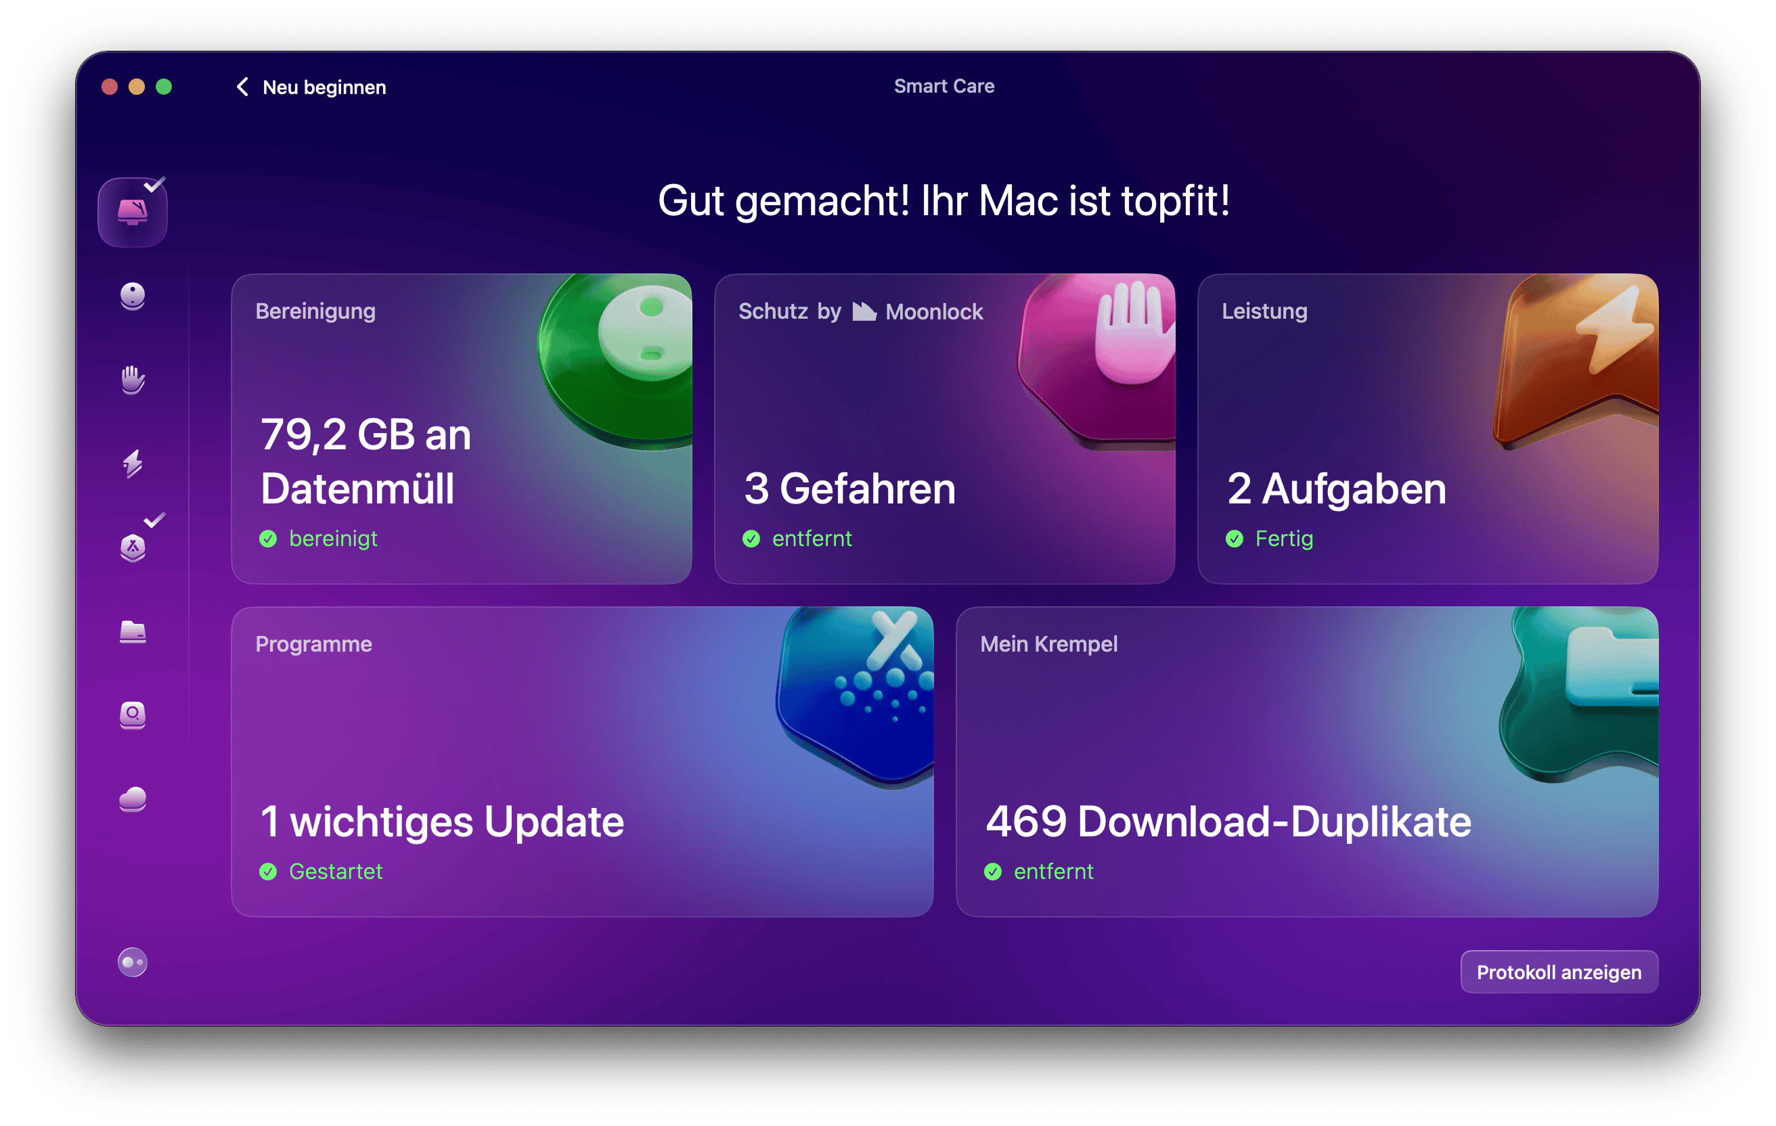1776x1126 pixels.
Task: Open the Mein Krempel duplicates card
Action: point(1306,762)
